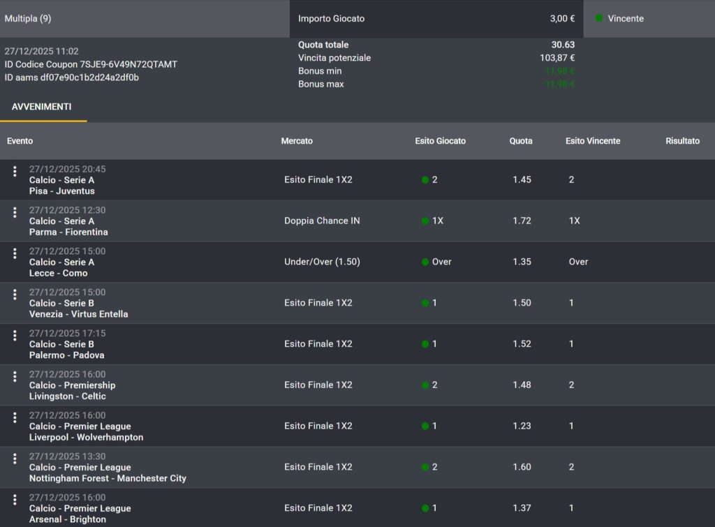
Task: Click the Esito Vincente column header
Action: (593, 141)
